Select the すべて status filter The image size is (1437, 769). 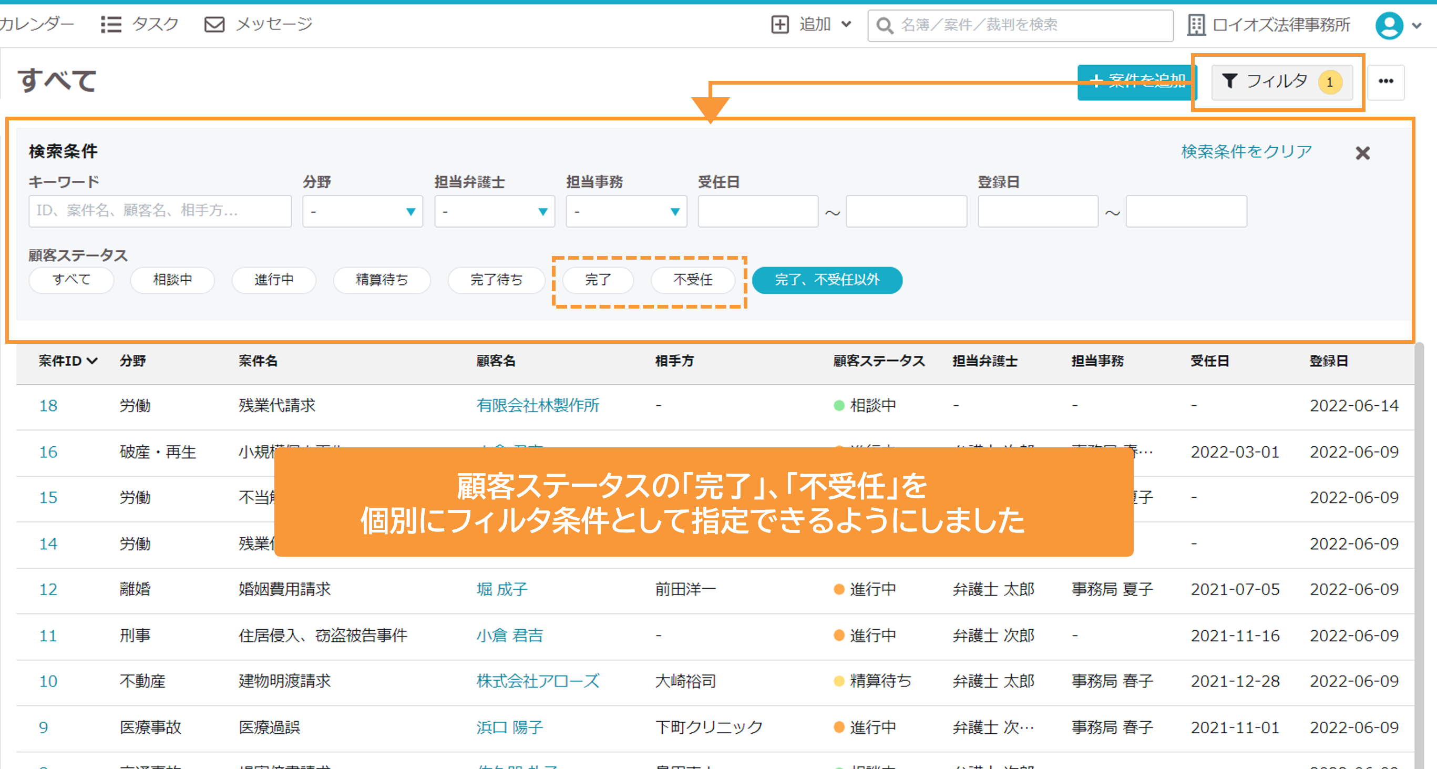click(x=71, y=280)
